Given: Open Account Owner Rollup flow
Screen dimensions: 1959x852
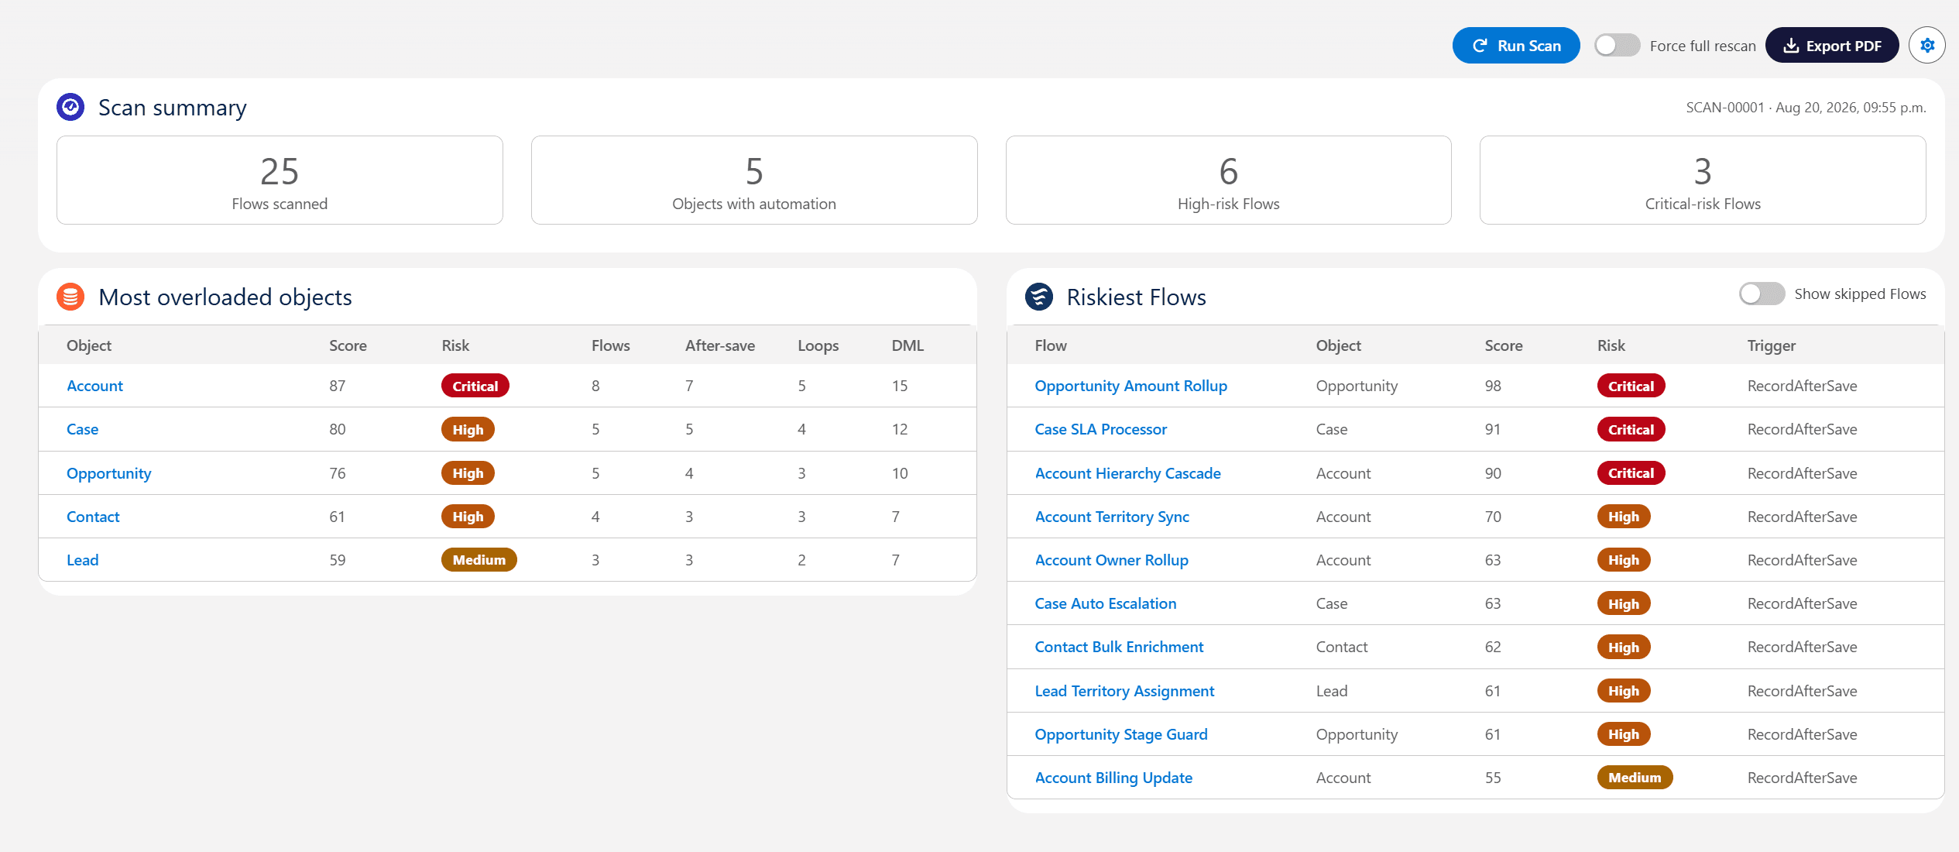Looking at the screenshot, I should 1111,560.
